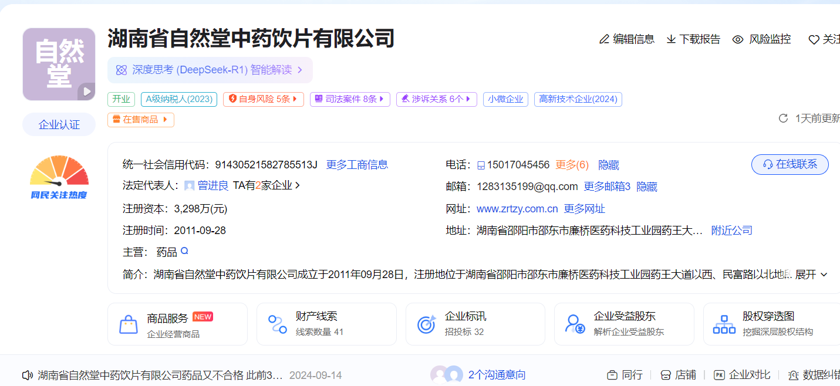
Task: Click the 网民关注热度 gauge
Action: click(59, 177)
